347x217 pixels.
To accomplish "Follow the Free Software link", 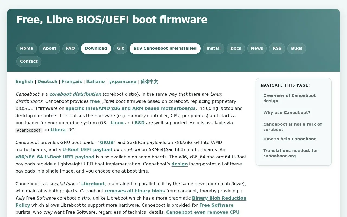I will (x=216, y=205).
